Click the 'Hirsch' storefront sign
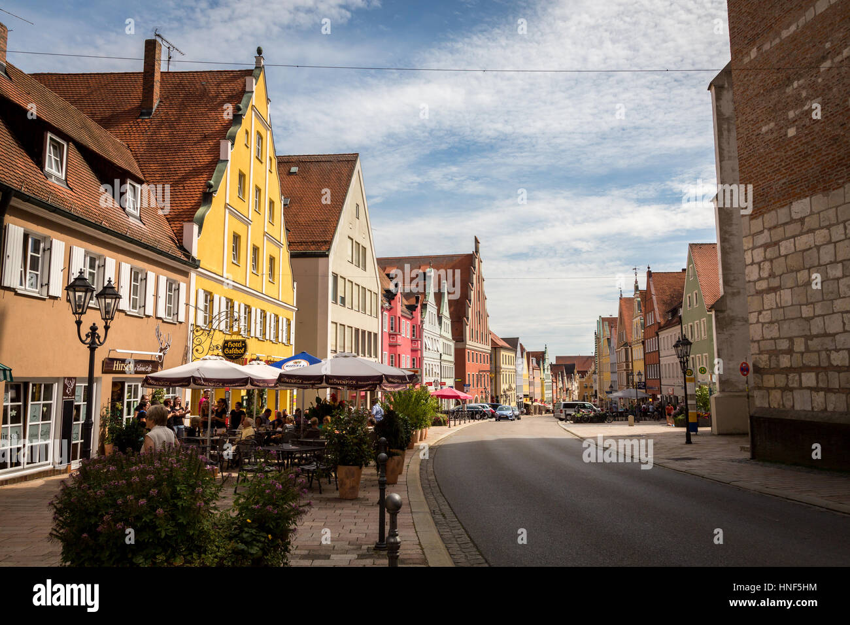 [131, 366]
